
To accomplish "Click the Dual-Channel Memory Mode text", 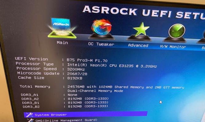I will 95,91.
